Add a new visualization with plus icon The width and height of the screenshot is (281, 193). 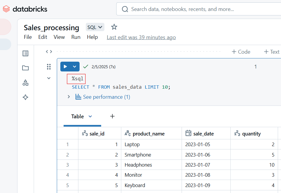(x=112, y=116)
